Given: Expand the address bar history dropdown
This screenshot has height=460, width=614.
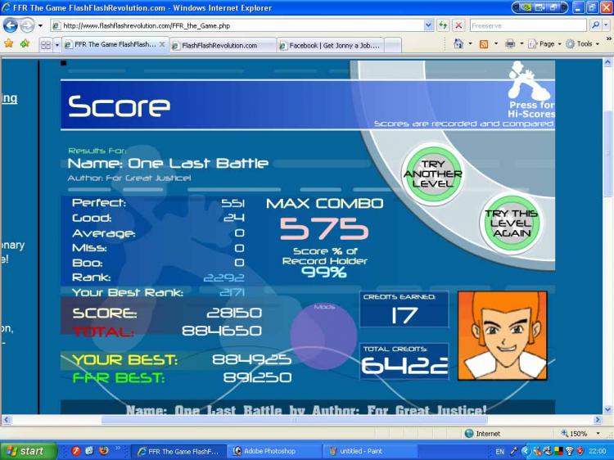Looking at the screenshot, I should (x=428, y=26).
